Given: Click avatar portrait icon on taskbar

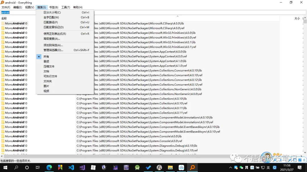Looking at the screenshot, I should [x=159, y=167].
